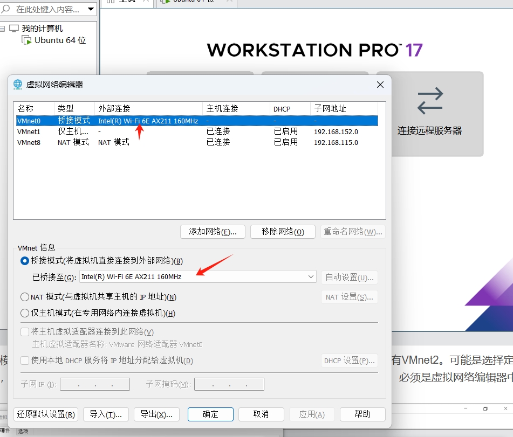Click VMnet8's NAT 模式 cell in 类型 column
Viewport: 513px width, 437px height.
click(73, 142)
